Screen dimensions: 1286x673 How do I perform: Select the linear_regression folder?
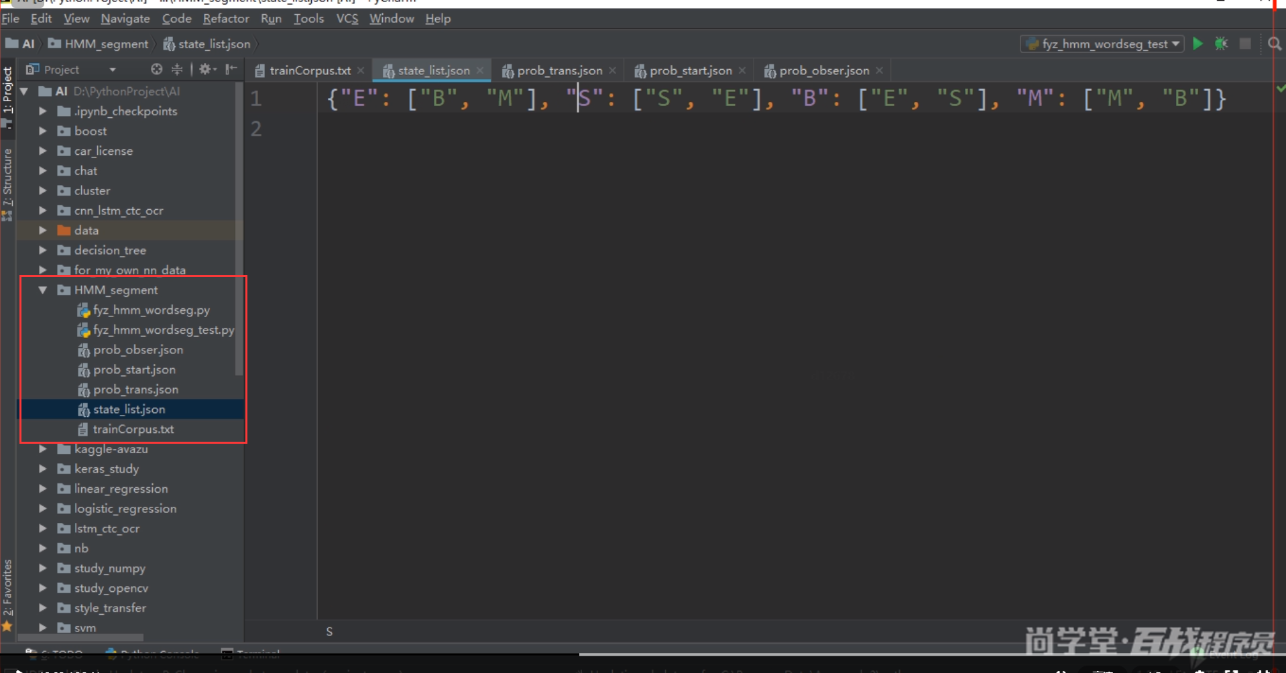(113, 489)
